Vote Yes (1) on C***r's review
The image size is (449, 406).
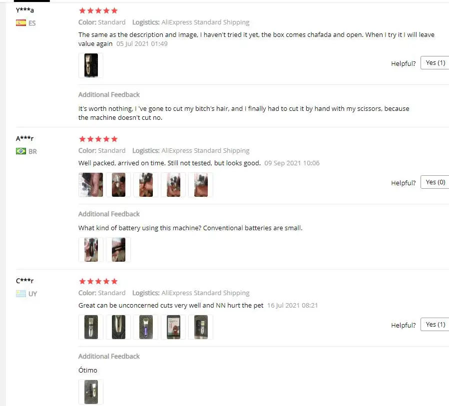[435, 325]
